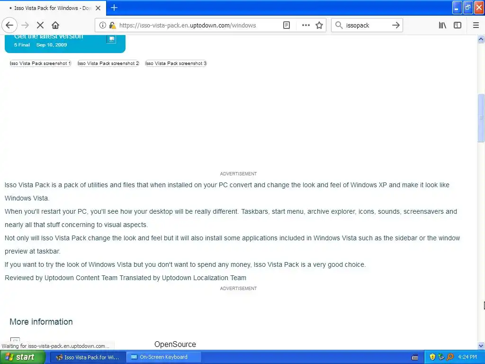Click the More information heading
Image resolution: width=485 pixels, height=364 pixels.
[x=41, y=322]
